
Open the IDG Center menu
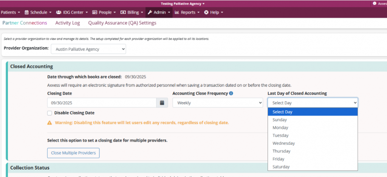(x=72, y=12)
